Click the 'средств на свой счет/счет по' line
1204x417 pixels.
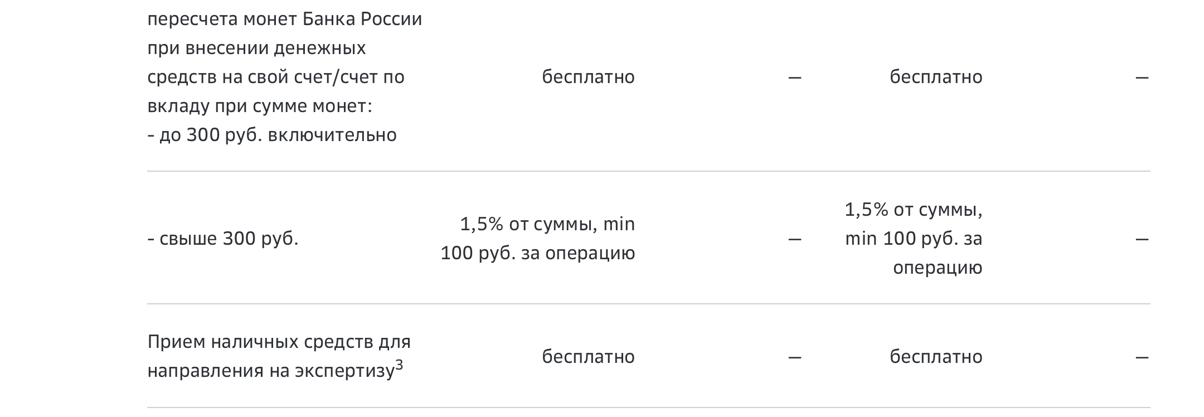tap(276, 77)
